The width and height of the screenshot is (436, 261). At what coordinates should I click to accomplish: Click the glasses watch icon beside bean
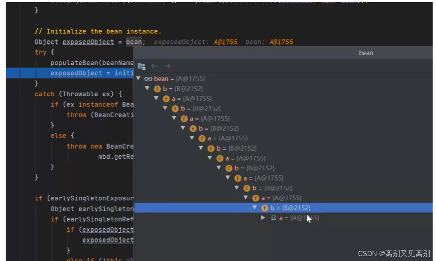click(148, 79)
